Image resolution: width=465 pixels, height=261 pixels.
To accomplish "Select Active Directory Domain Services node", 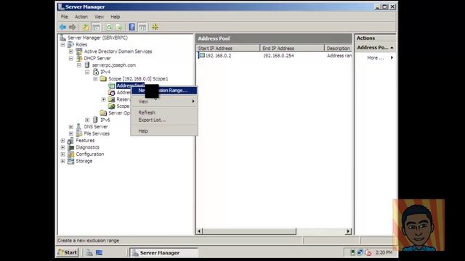I will tap(118, 51).
